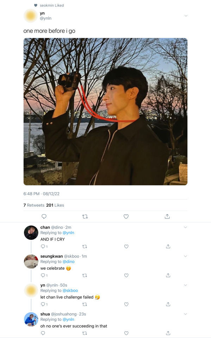Open the @dino mention in seungkwan's reply
Screen dimensions: 211x338
[x=68, y=262]
